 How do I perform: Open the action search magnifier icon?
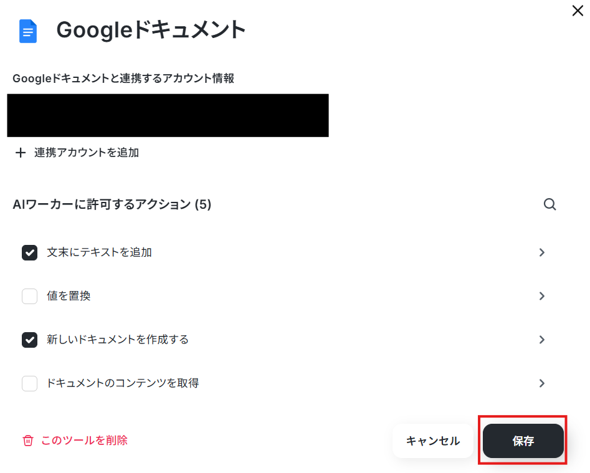pyautogui.click(x=550, y=204)
